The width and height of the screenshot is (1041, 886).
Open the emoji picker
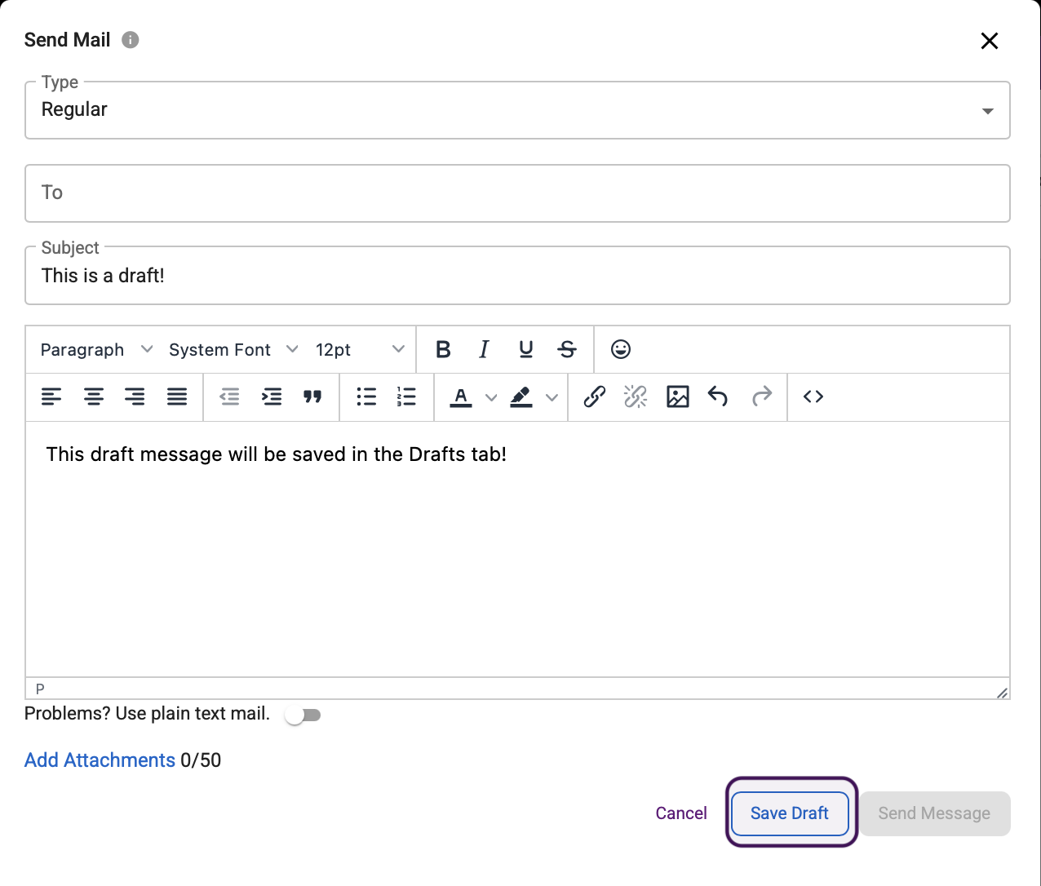coord(621,349)
